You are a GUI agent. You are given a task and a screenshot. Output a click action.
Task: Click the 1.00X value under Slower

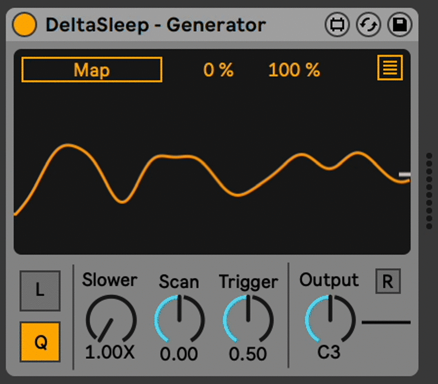pos(110,352)
